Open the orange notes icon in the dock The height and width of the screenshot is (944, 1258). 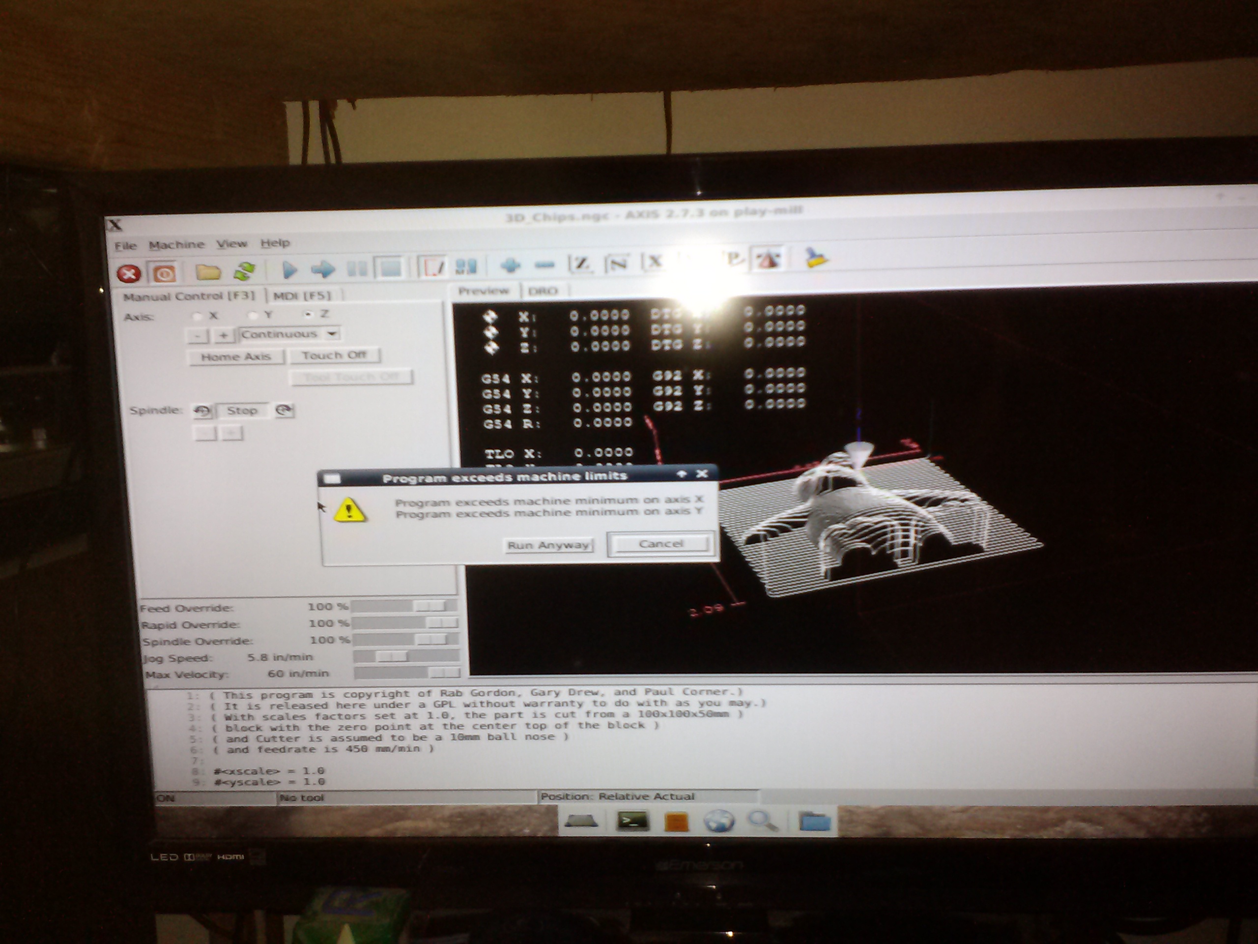[676, 822]
